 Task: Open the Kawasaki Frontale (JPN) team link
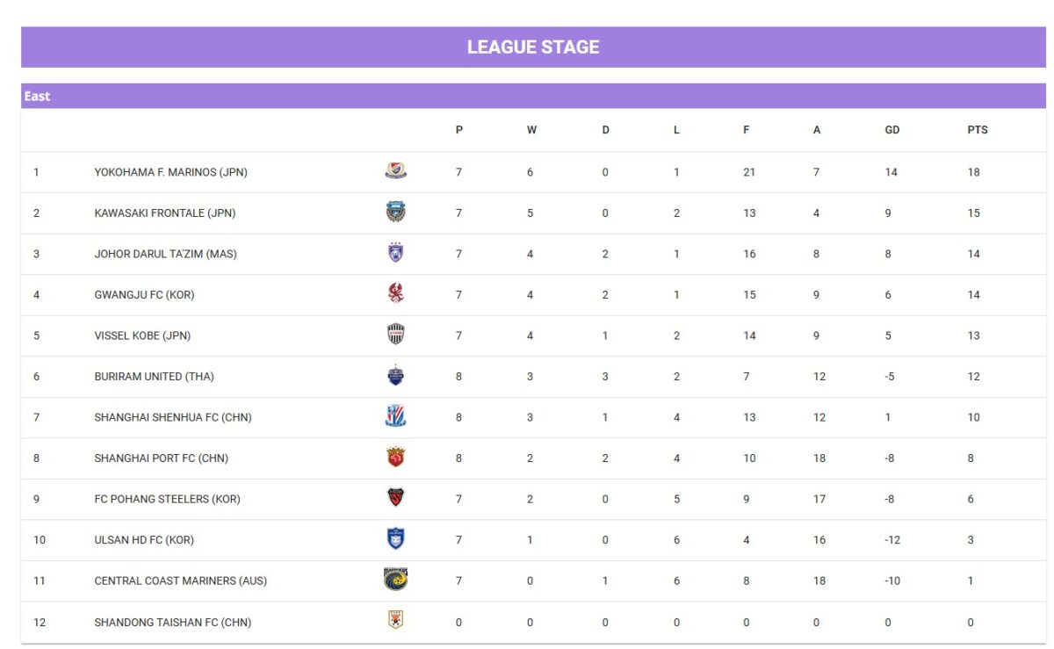(x=165, y=213)
